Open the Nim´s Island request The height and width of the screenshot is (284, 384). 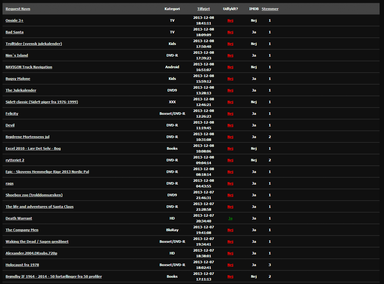pyautogui.click(x=17, y=55)
